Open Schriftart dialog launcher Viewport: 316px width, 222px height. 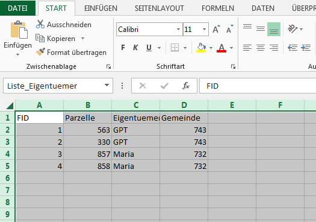coord(233,67)
